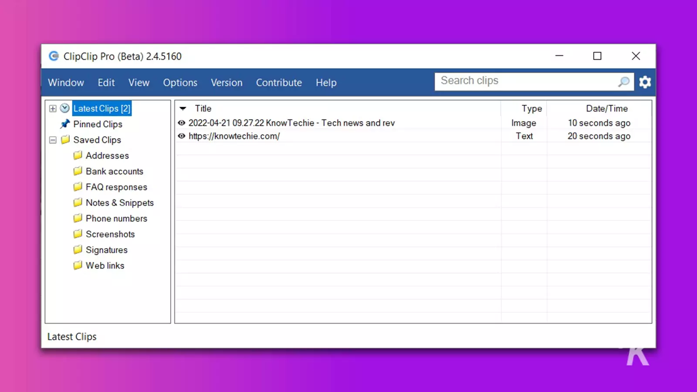Image resolution: width=697 pixels, height=392 pixels.
Task: Select Latest Clips [2] in the tree
Action: (102, 108)
